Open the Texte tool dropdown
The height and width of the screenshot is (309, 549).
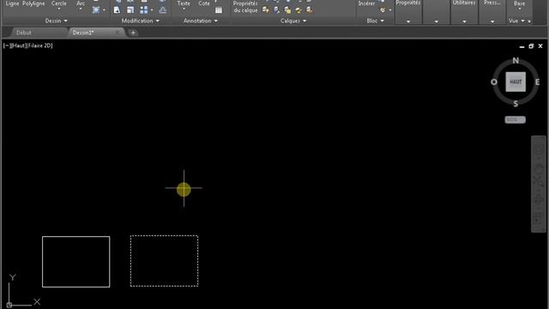point(184,9)
